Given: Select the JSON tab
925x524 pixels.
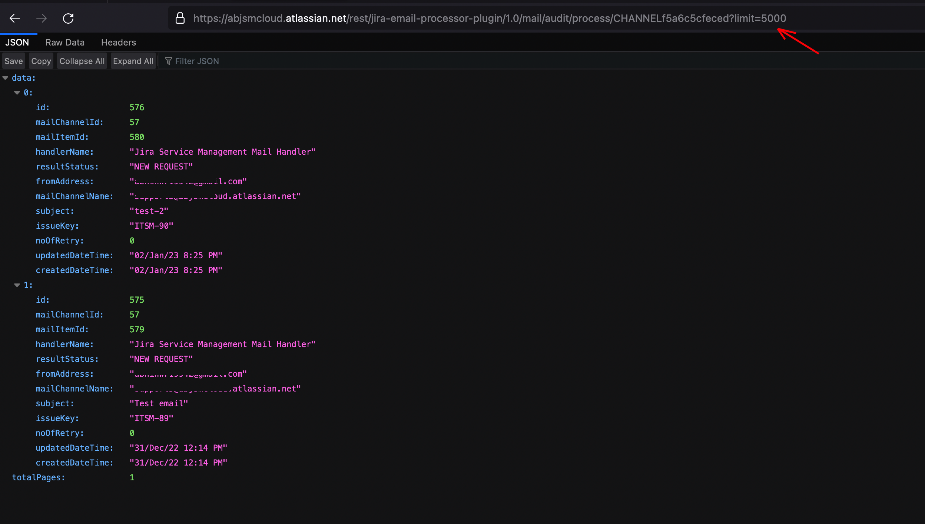Looking at the screenshot, I should pos(17,43).
